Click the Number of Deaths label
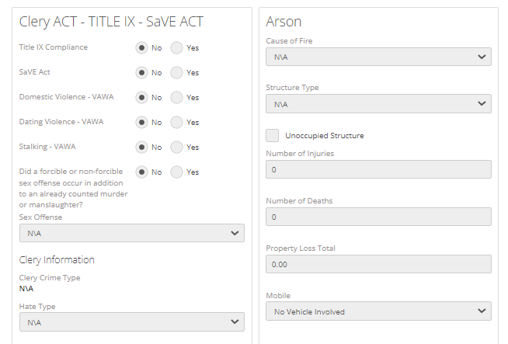 (299, 201)
